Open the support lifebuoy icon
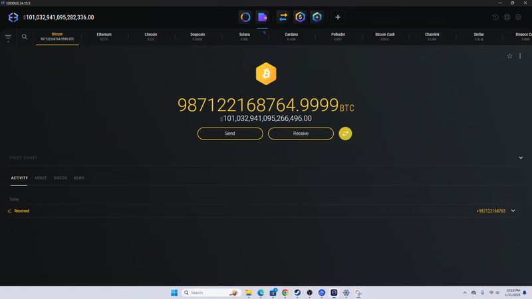 [507, 17]
